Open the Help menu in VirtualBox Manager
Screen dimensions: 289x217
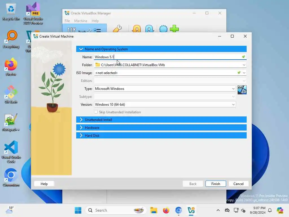pos(95,21)
